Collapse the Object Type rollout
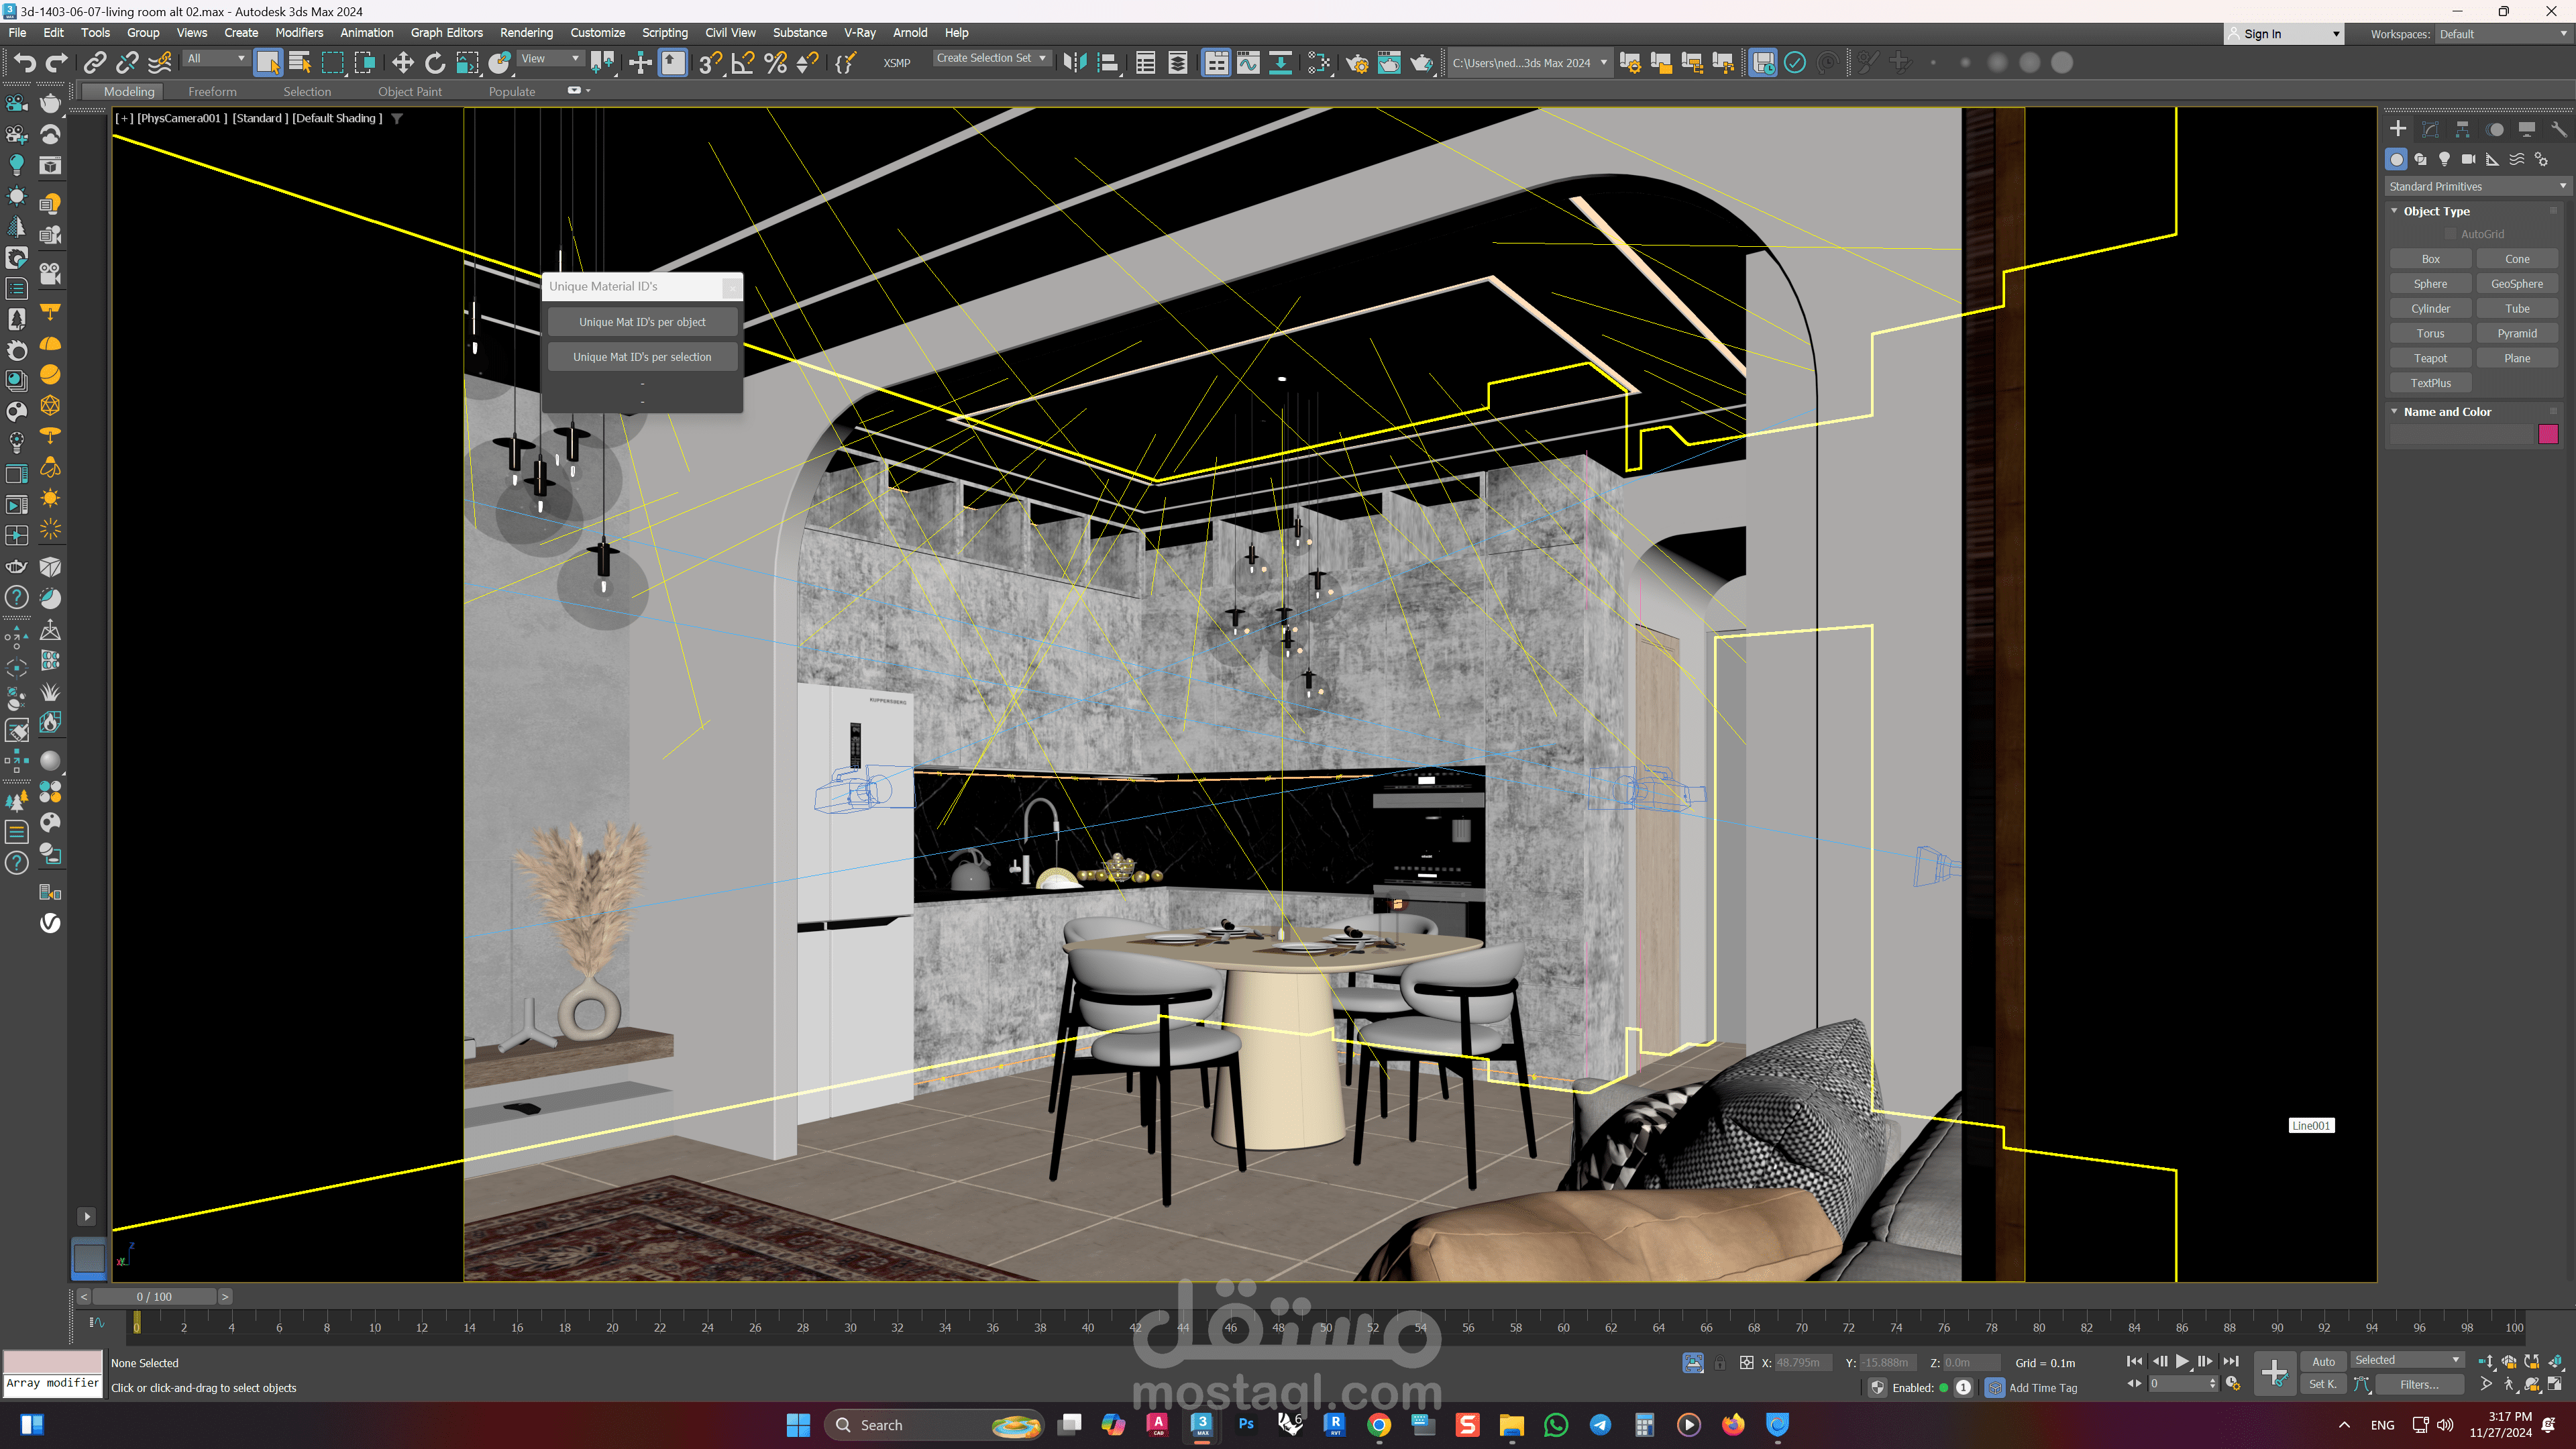This screenshot has height=1449, width=2576. tap(2436, 211)
